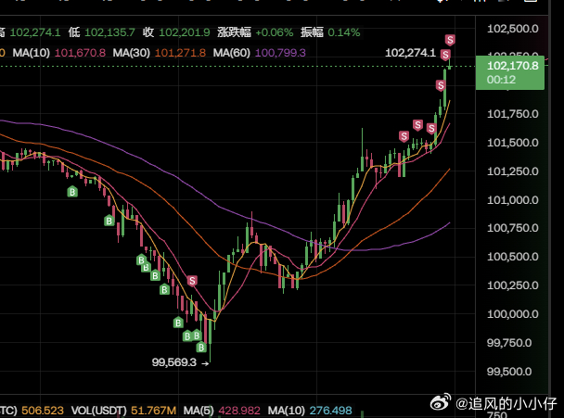The image size is (564, 418).
Task: Click the volume MA(10) 276.498 label
Action: point(310,411)
